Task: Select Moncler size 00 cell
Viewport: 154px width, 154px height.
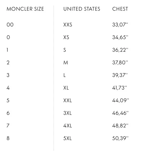Action: click(x=10, y=25)
